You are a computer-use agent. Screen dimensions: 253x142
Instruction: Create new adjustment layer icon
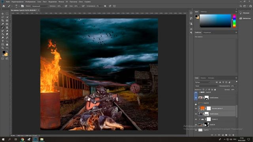click(223, 135)
